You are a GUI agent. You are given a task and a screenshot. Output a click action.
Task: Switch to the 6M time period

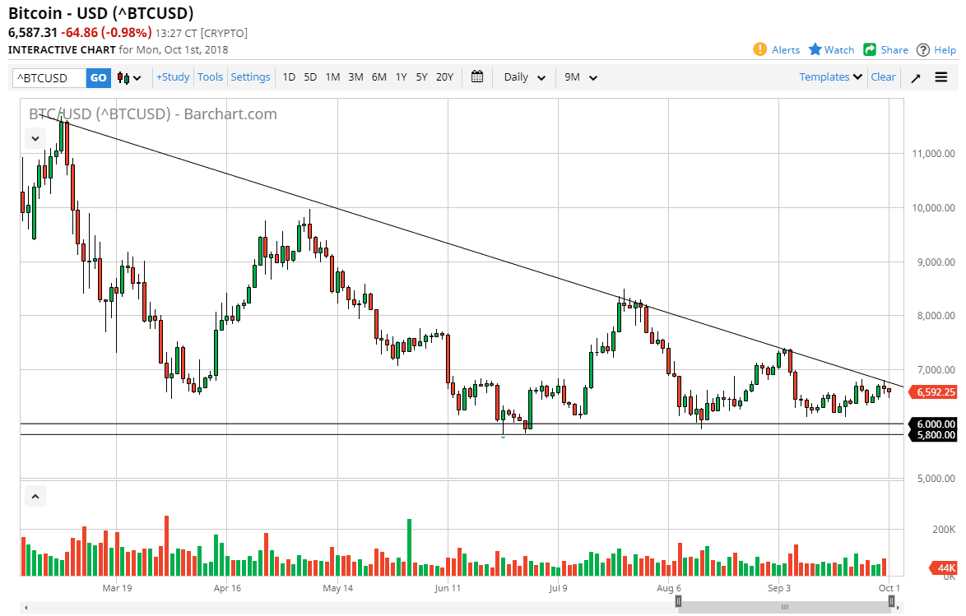click(x=379, y=76)
